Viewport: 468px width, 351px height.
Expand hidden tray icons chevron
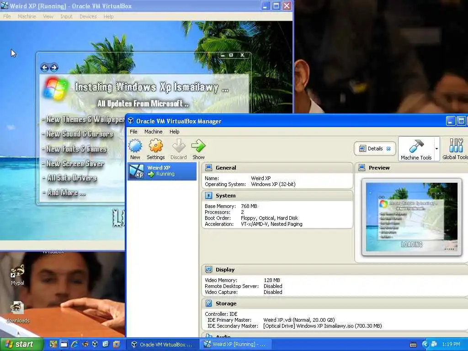pyautogui.click(x=425, y=345)
